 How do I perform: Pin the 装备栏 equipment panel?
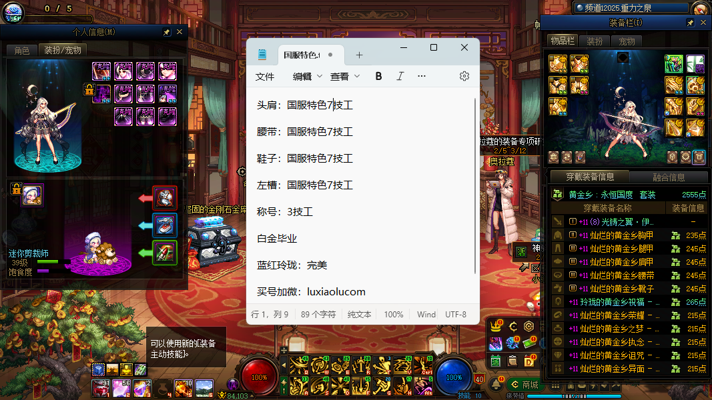pyautogui.click(x=690, y=23)
